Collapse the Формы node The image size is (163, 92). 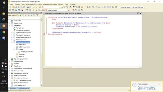pyautogui.click(x=14, y=49)
